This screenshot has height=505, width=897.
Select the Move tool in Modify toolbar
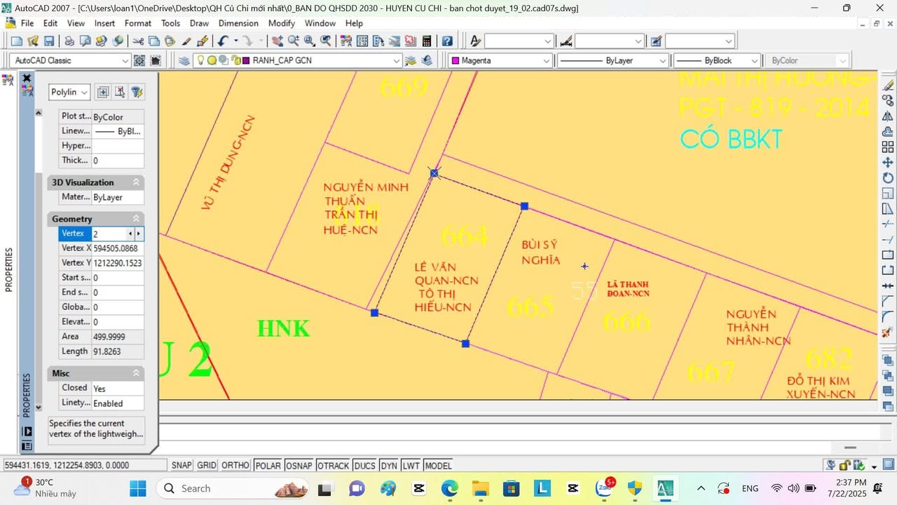pyautogui.click(x=888, y=163)
